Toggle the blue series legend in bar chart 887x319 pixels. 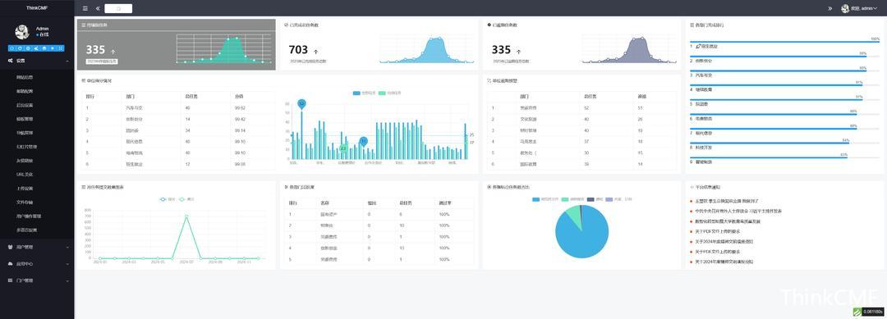pyautogui.click(x=360, y=93)
